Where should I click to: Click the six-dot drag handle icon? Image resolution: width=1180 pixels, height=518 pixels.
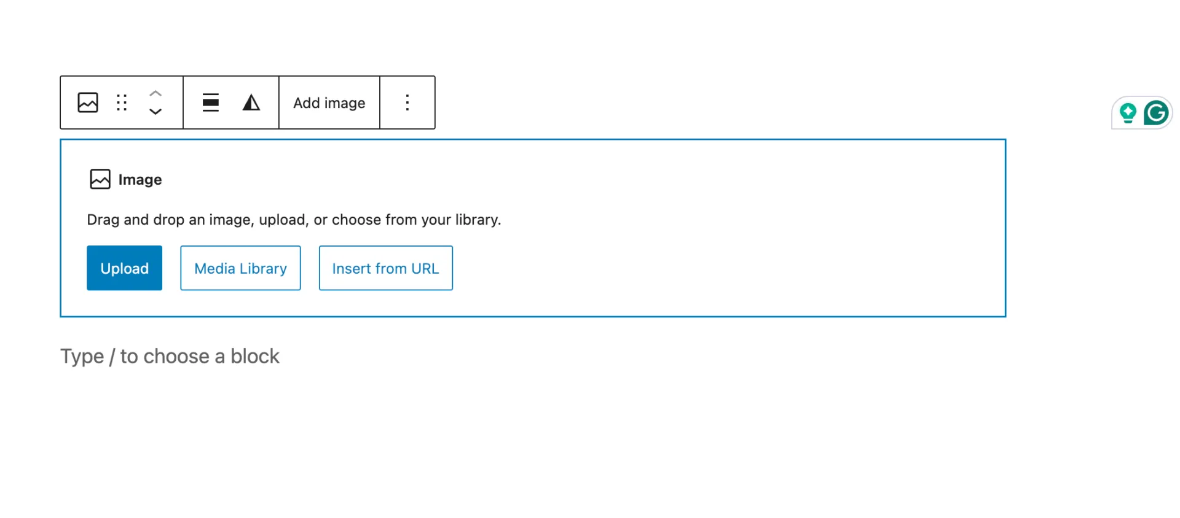pos(122,102)
